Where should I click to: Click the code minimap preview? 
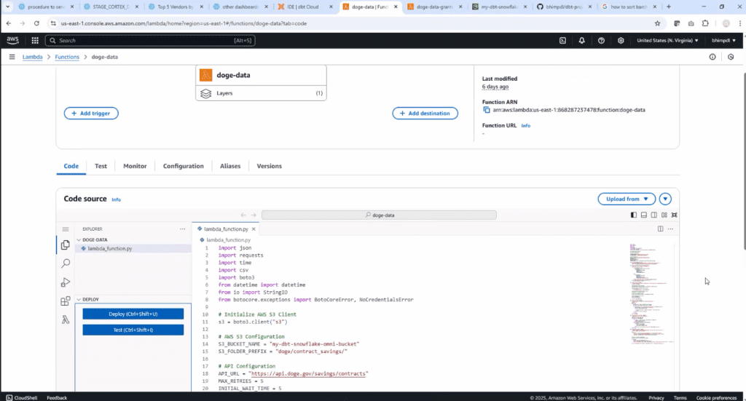pyautogui.click(x=651, y=293)
